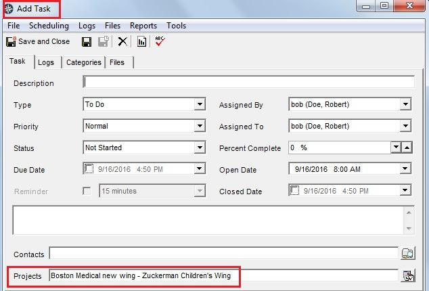Expand the Priority dropdown showing Normal
This screenshot has width=429, height=291.
pos(200,126)
